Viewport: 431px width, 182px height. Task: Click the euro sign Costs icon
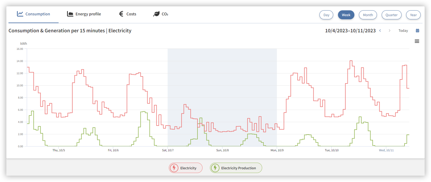[121, 14]
